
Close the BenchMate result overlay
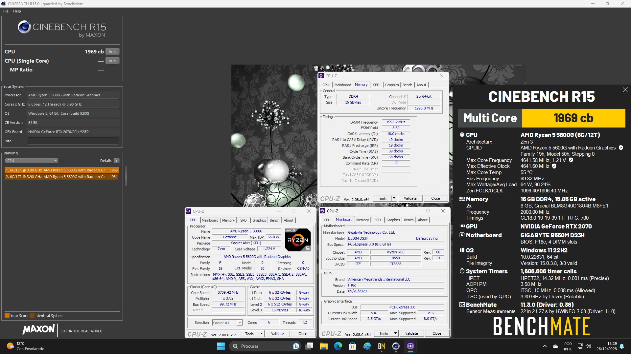click(x=625, y=90)
